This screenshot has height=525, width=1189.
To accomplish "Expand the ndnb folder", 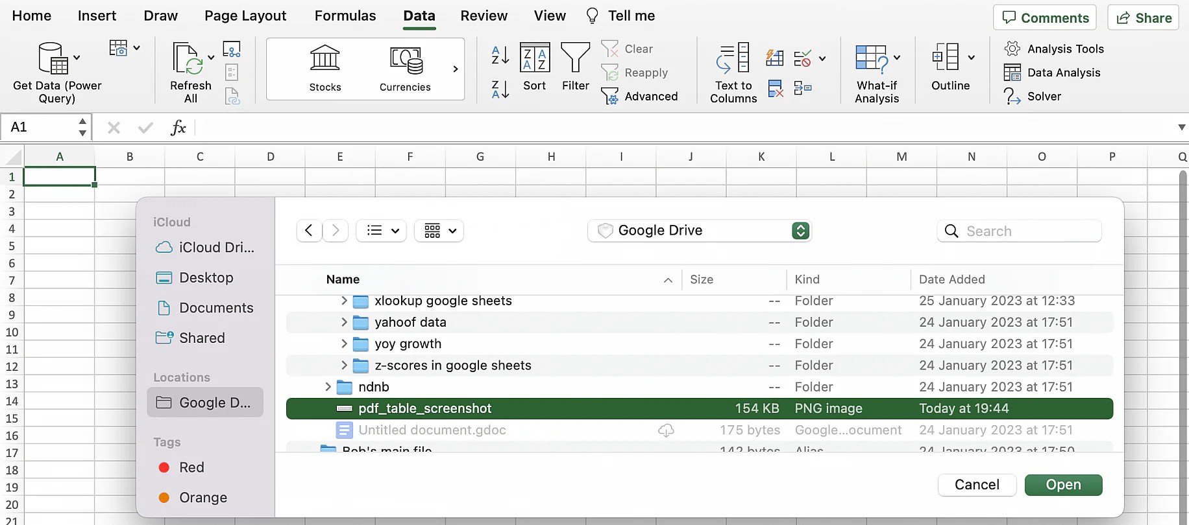I will point(328,387).
